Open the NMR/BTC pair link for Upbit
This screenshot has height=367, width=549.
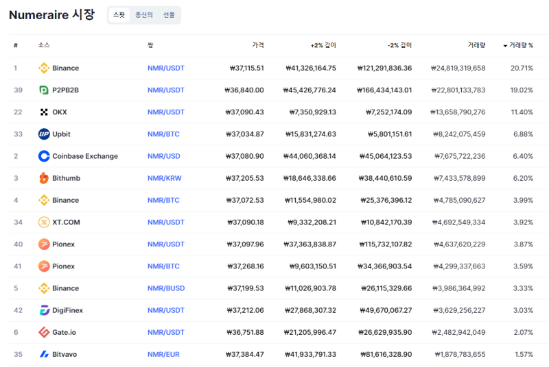[163, 134]
